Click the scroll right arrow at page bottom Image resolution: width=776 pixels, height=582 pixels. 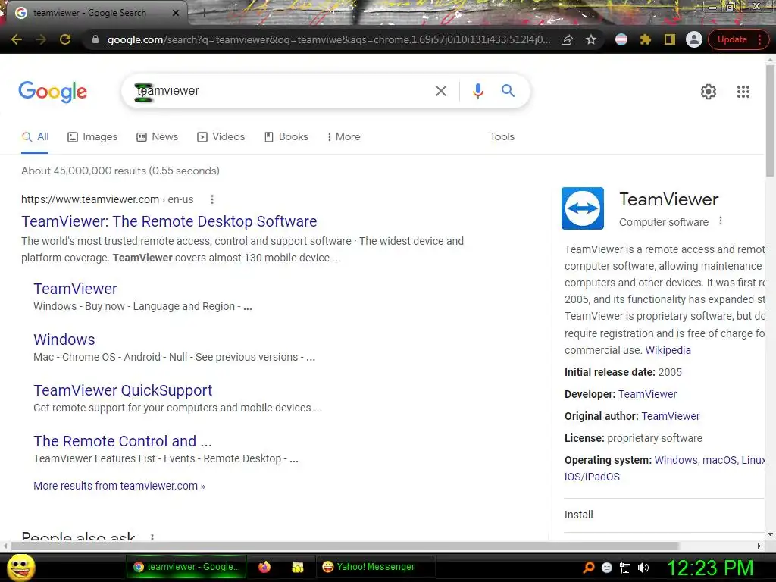pos(759,546)
